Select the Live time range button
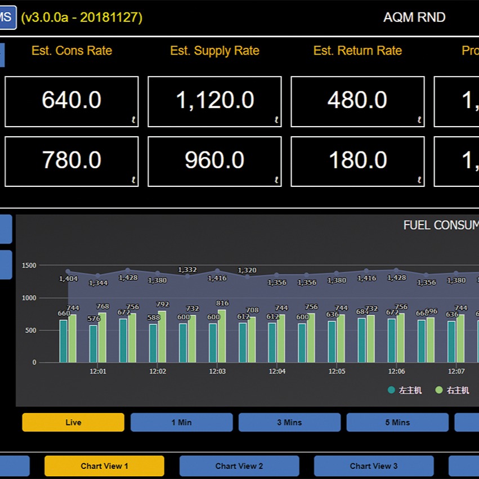Image resolution: width=479 pixels, height=479 pixels. (x=73, y=422)
